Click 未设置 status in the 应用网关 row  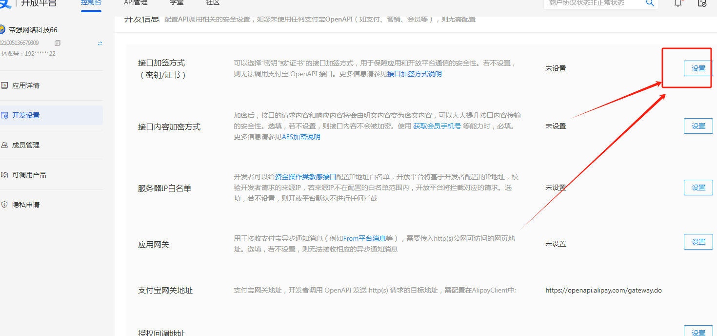556,244
